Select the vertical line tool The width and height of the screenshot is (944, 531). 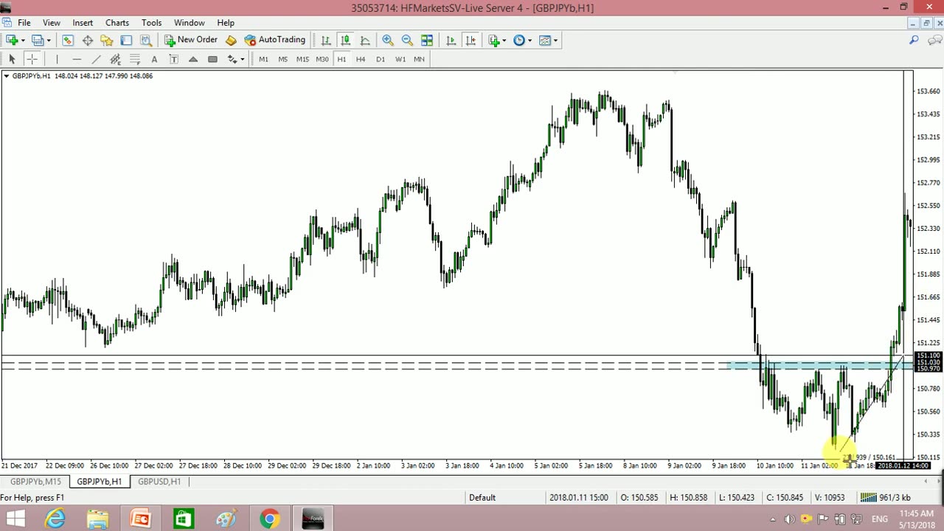[x=57, y=59]
